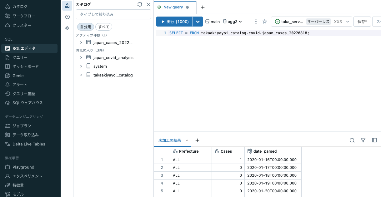Click the catalog filter input field
Viewport: 381px width, 197px height.
[x=113, y=14]
